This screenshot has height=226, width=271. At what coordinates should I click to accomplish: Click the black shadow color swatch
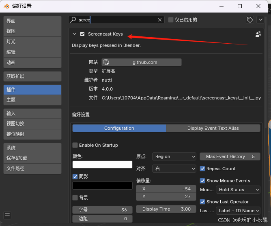coord(103,186)
